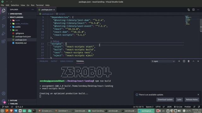Split the editor to the right
202x113 pixels.
click(193, 10)
